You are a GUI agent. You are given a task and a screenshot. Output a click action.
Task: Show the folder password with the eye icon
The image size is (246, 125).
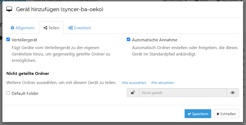pos(233,93)
